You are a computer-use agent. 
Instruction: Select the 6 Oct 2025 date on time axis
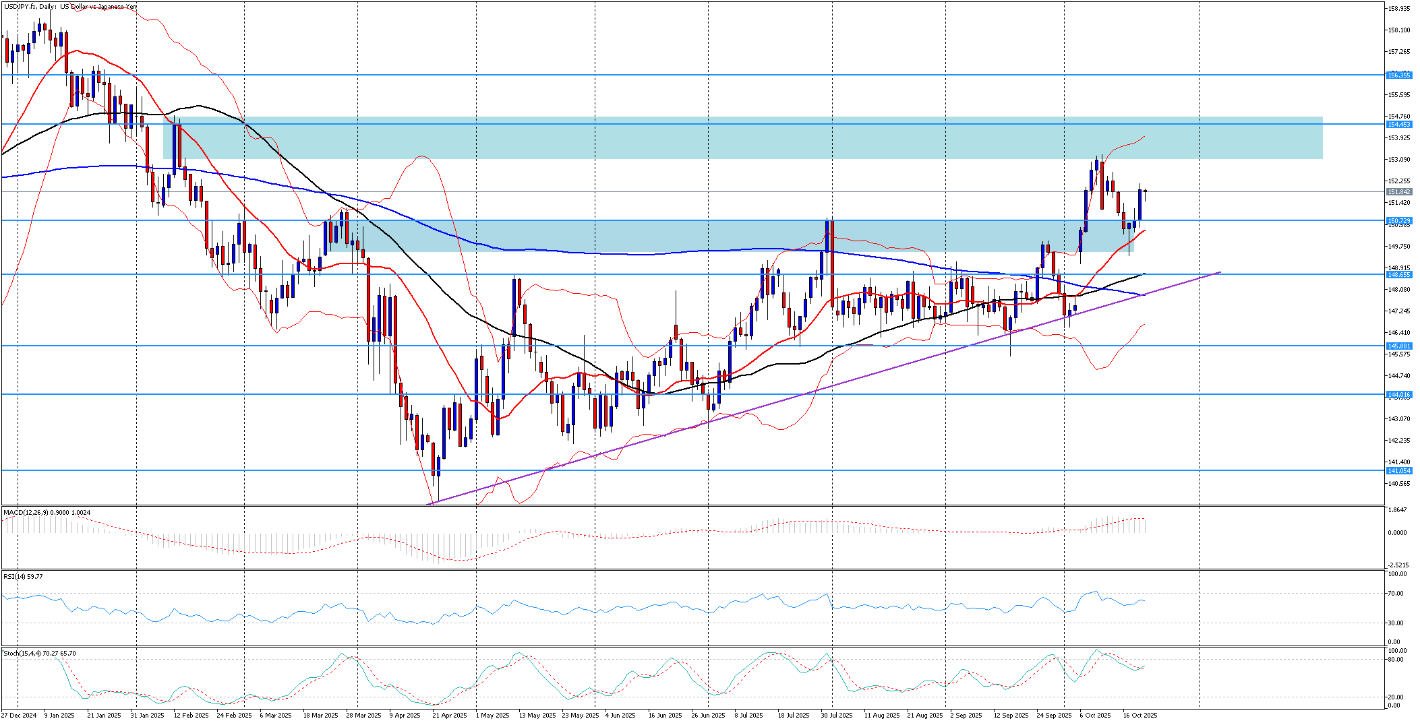(1095, 716)
